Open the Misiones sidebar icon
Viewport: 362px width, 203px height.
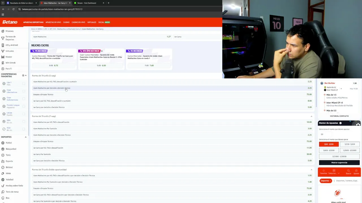pos(3,31)
